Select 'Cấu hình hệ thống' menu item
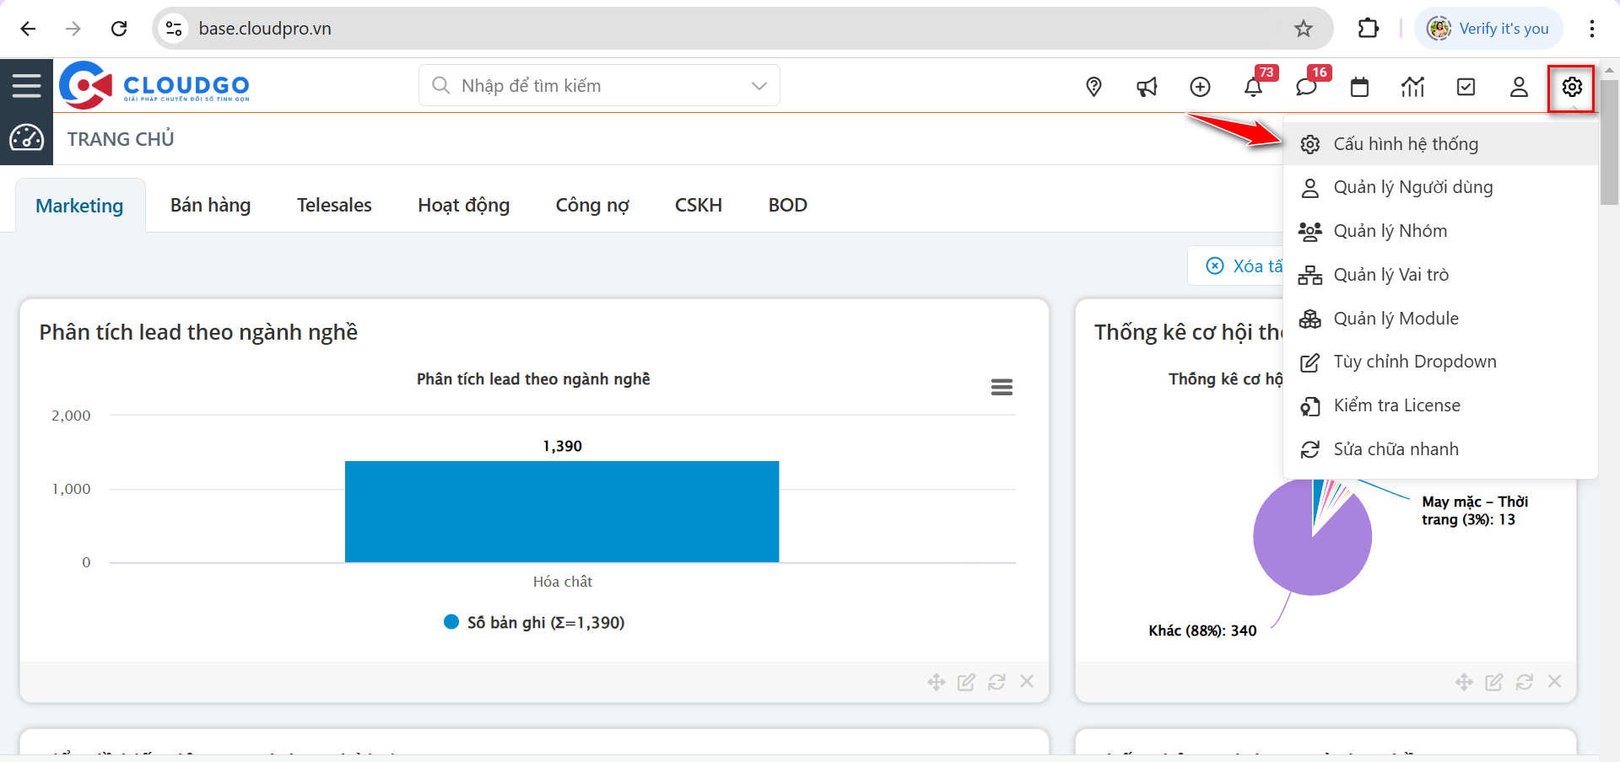Screen dimensions: 1620x762 click(1406, 144)
